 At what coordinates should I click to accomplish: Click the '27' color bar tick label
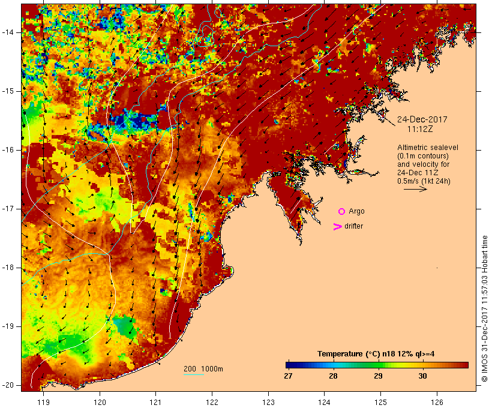288,376
